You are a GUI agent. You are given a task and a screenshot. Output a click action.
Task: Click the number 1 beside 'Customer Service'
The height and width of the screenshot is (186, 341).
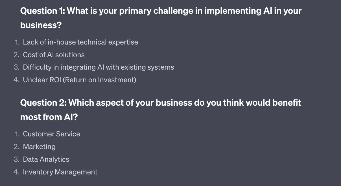[x=17, y=134]
